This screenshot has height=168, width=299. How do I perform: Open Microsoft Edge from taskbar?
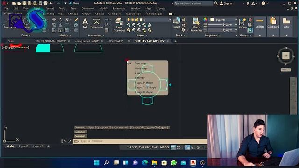tap(145, 163)
